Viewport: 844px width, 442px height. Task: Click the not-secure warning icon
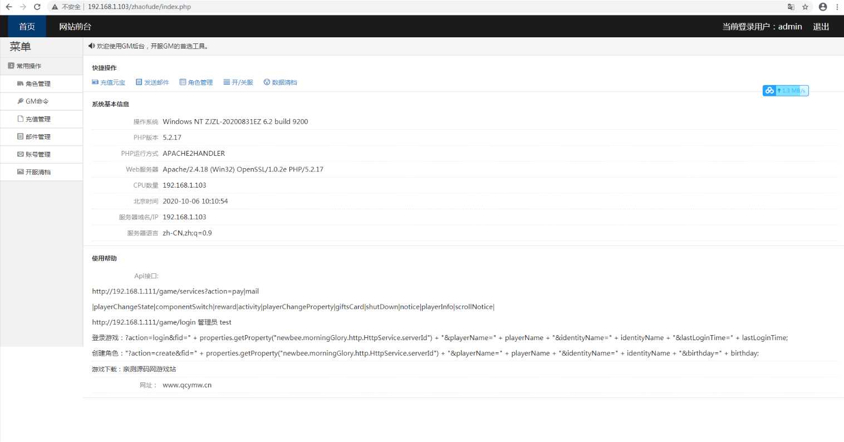point(55,7)
